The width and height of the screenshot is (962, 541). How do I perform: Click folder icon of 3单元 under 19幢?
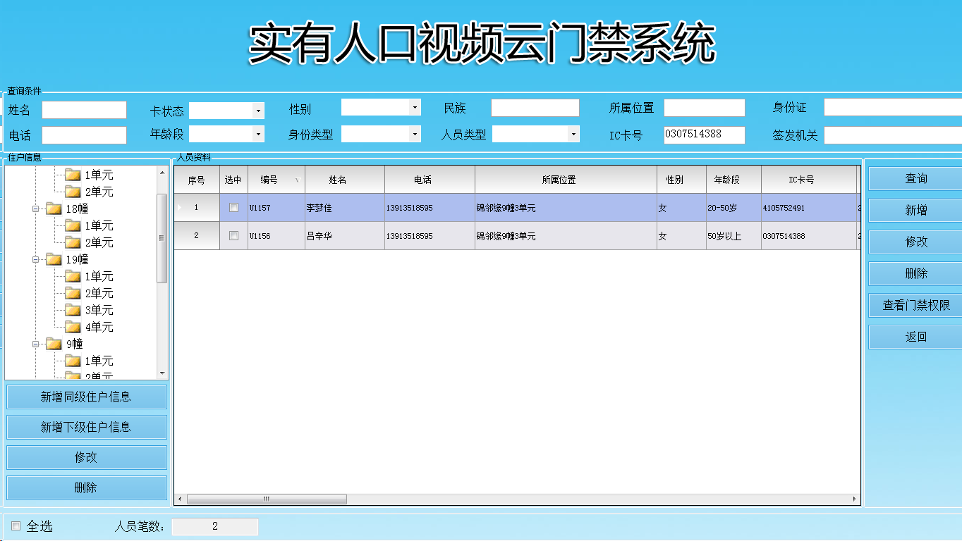coord(73,310)
